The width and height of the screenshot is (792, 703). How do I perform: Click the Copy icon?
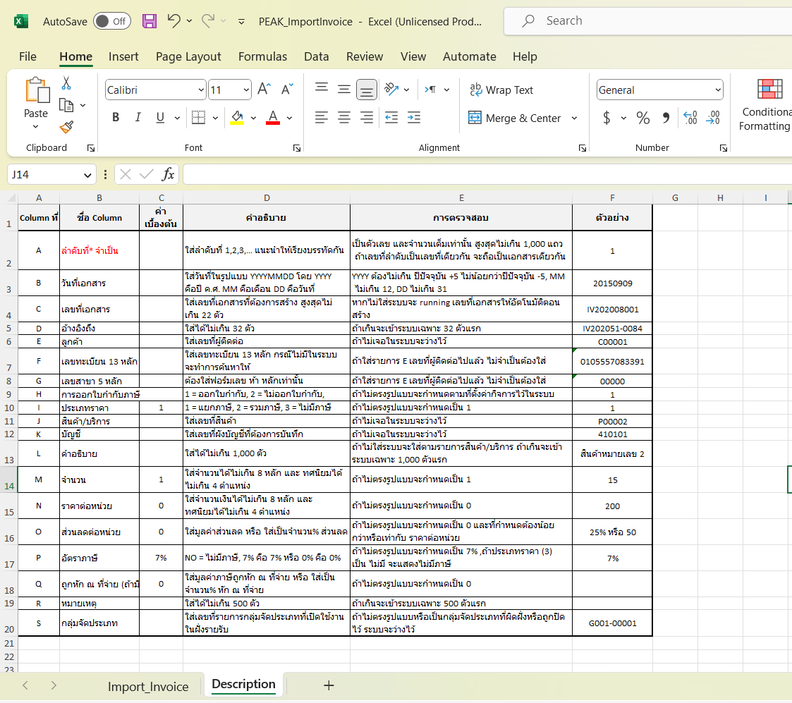pyautogui.click(x=66, y=105)
